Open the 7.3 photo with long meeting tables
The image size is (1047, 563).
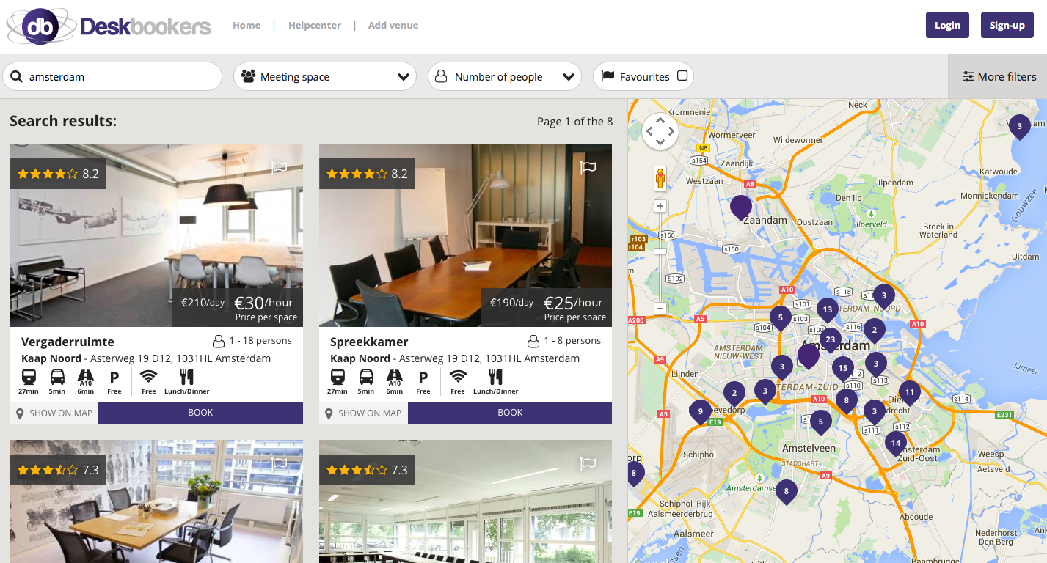[x=465, y=501]
